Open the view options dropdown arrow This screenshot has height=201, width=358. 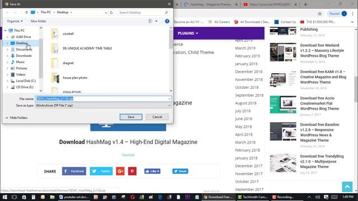tap(157, 21)
